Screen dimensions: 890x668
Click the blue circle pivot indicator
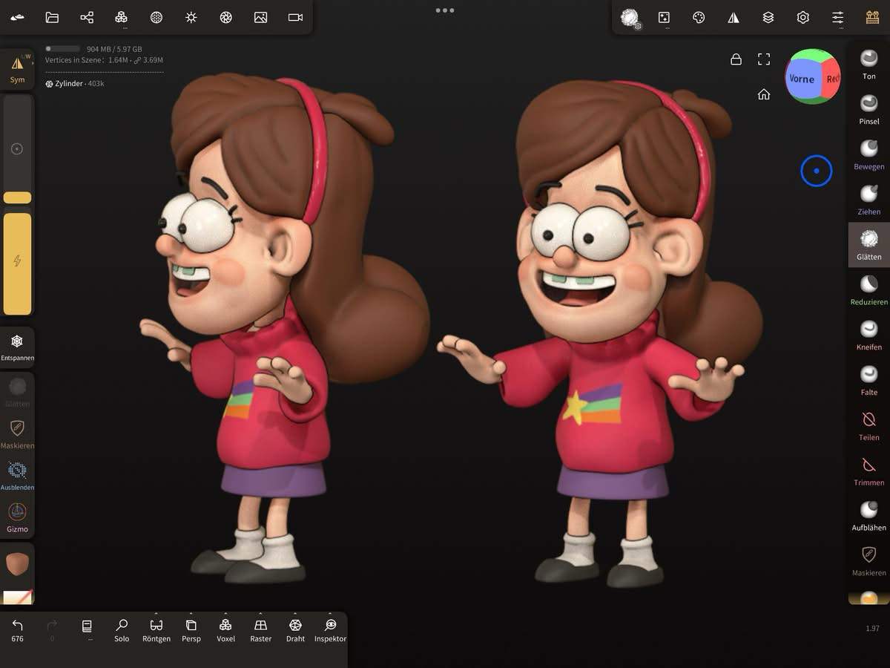[816, 171]
